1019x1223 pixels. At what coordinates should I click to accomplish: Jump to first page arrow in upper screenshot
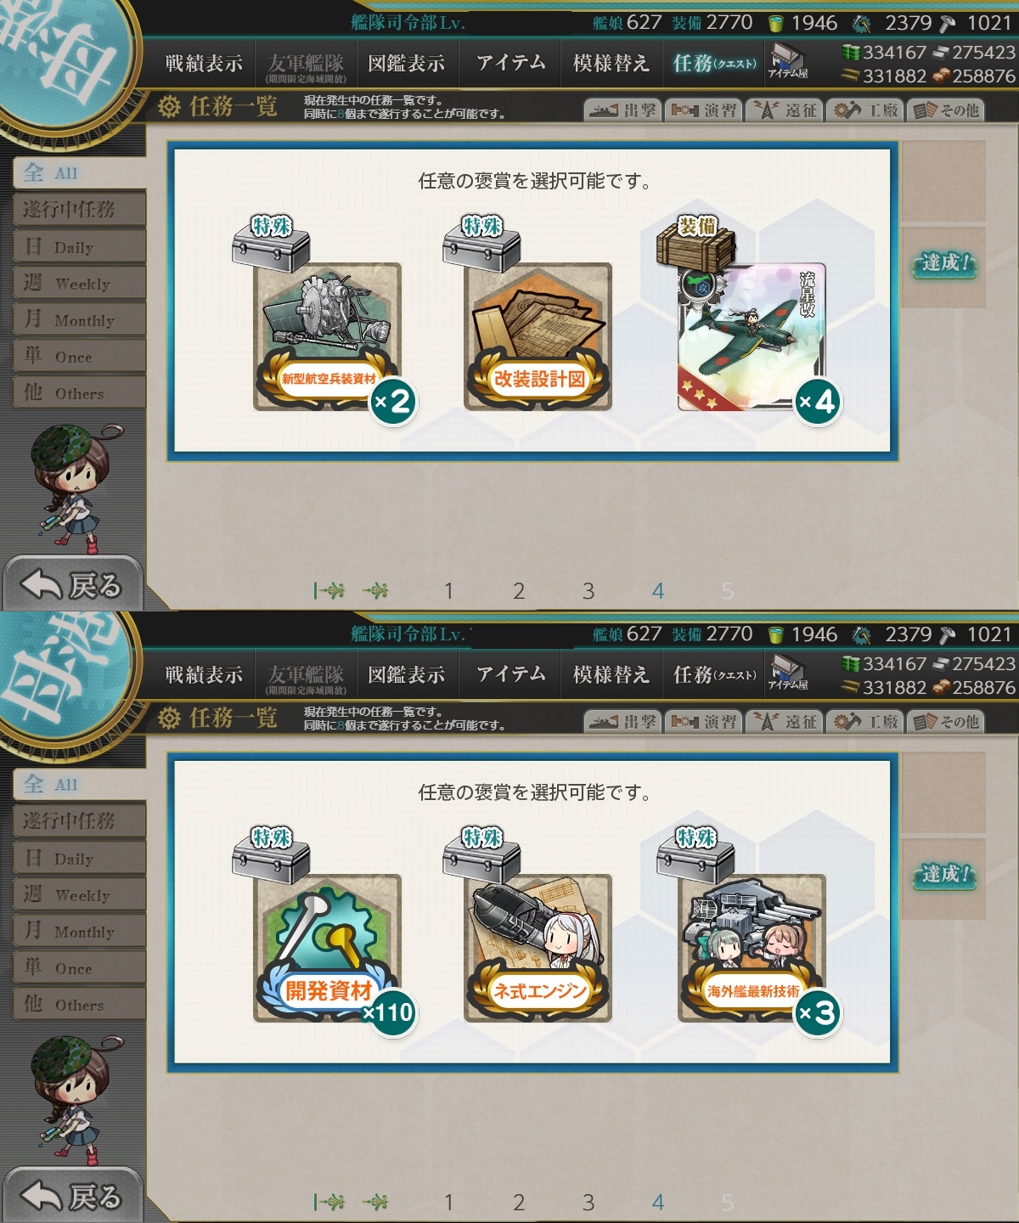pyautogui.click(x=329, y=590)
